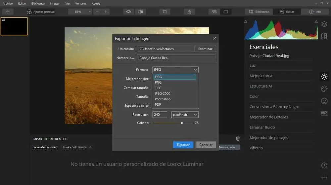This screenshot has width=331, height=185.
Task: Toggle before/after compare view
Action: click(x=141, y=12)
